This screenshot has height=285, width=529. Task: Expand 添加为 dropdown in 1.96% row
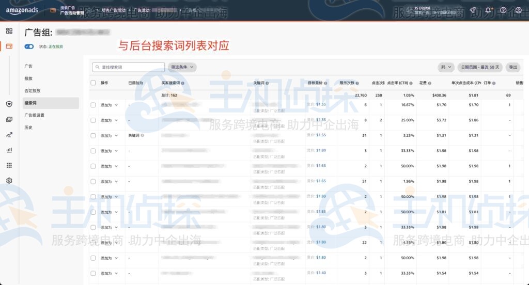pyautogui.click(x=110, y=181)
